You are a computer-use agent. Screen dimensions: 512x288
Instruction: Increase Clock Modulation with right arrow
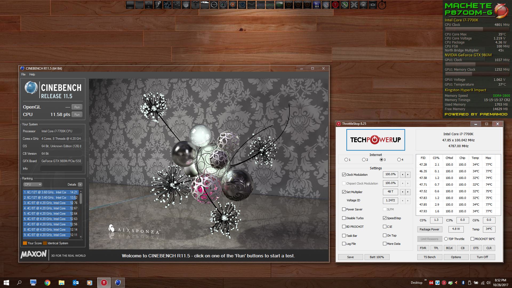[x=408, y=175]
